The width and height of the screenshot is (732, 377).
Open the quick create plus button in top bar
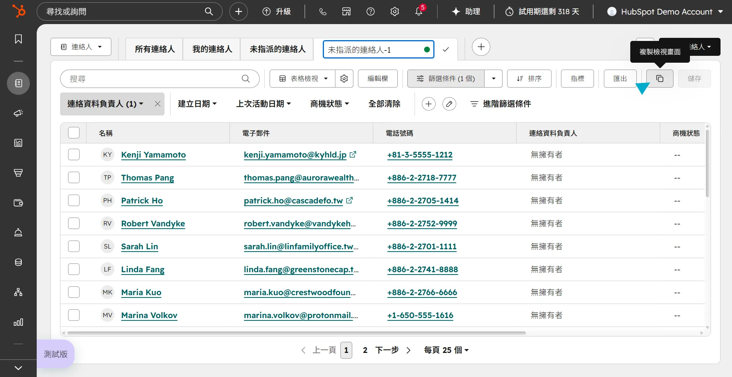(x=239, y=11)
